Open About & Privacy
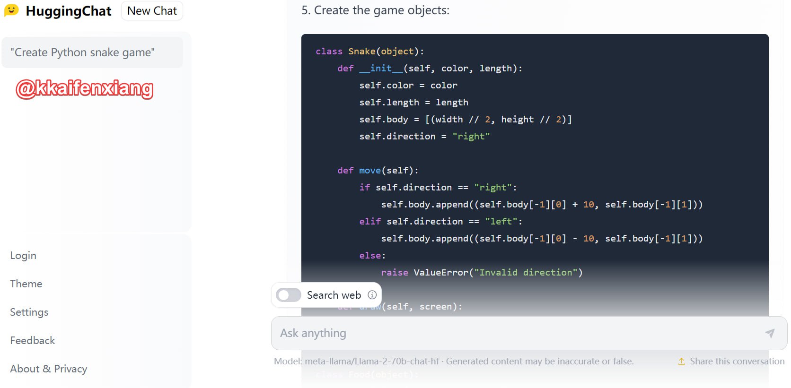The image size is (791, 388). point(49,369)
